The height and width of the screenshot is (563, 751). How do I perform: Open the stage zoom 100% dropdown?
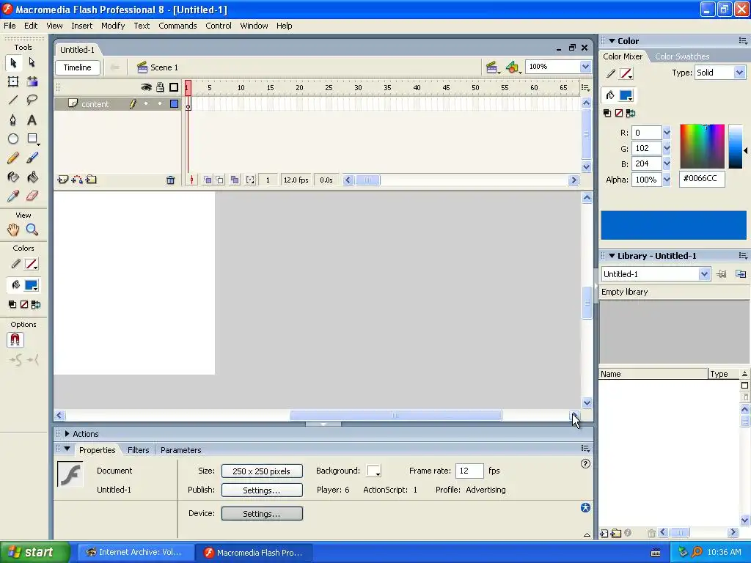pyautogui.click(x=585, y=67)
